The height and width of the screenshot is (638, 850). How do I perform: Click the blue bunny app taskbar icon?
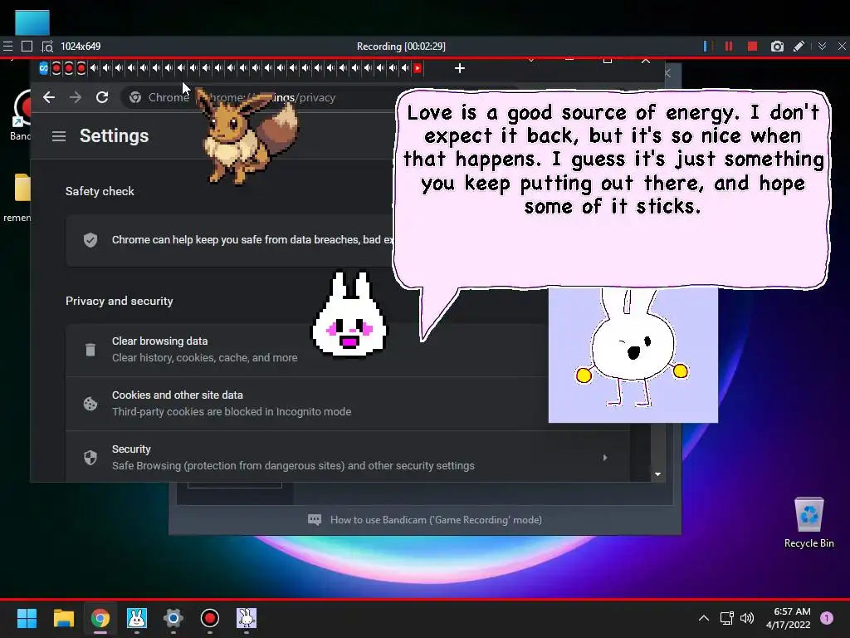[x=137, y=618]
